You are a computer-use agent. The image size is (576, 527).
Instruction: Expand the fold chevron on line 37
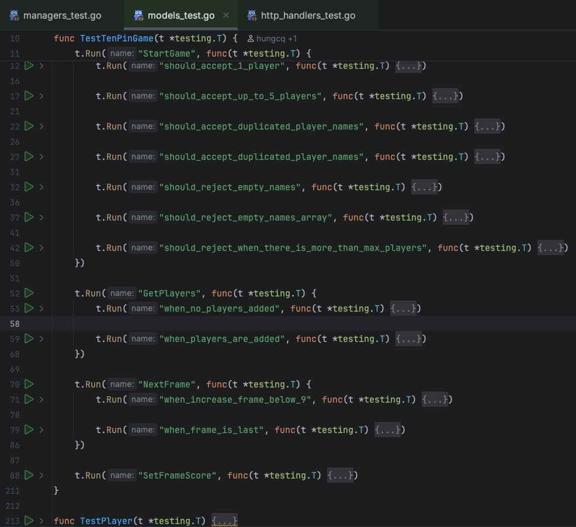(41, 218)
